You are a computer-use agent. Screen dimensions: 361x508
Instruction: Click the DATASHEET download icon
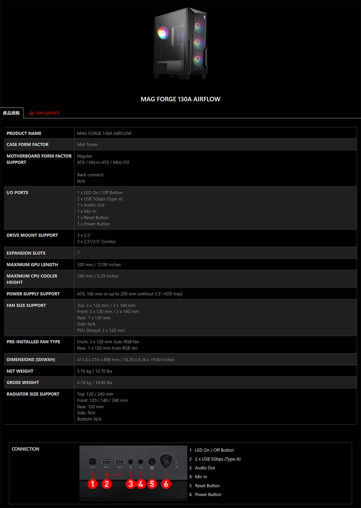[32, 113]
